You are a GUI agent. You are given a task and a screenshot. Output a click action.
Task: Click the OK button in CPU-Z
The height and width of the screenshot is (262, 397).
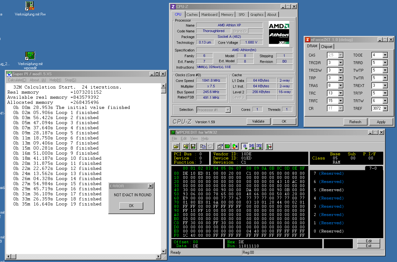(x=284, y=121)
